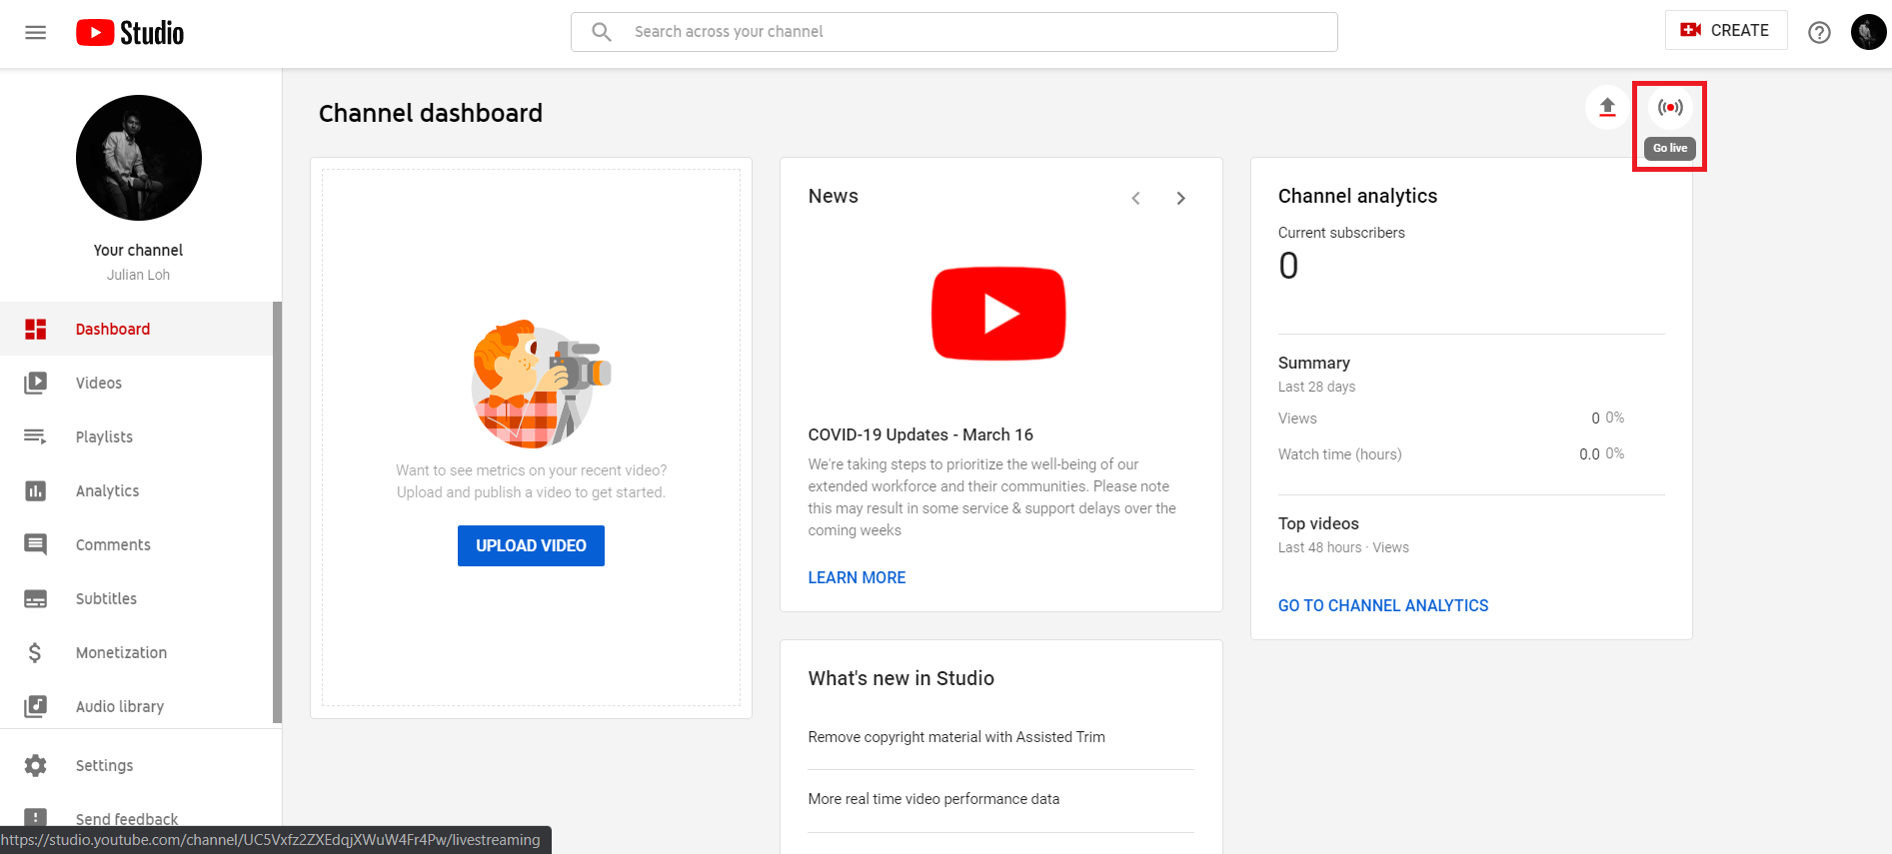Click the Views summary row
The height and width of the screenshot is (854, 1892).
coord(1451,418)
